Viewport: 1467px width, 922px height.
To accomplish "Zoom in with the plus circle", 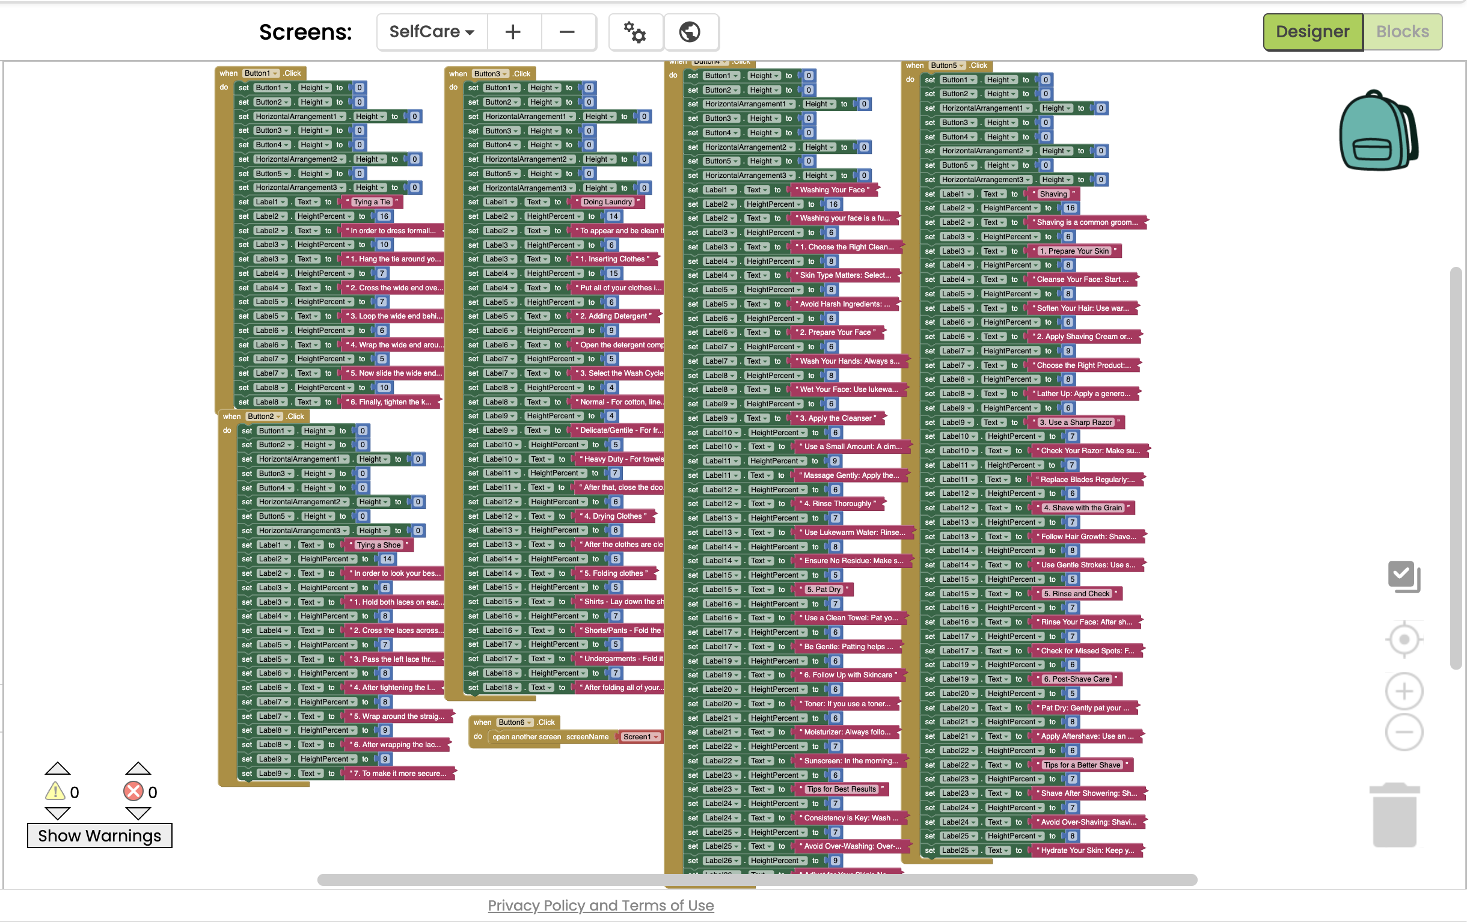I will point(1404,691).
